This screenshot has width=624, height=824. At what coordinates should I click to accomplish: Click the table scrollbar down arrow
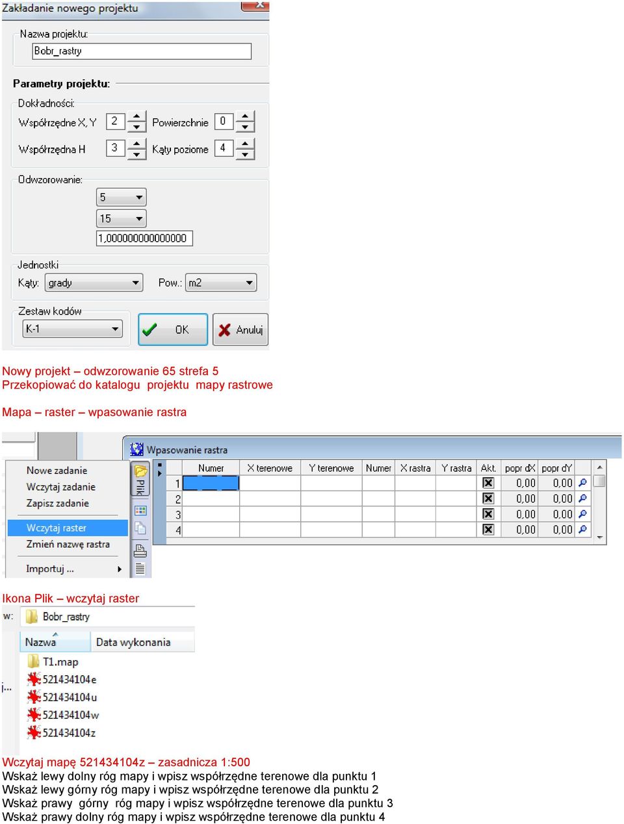click(600, 538)
